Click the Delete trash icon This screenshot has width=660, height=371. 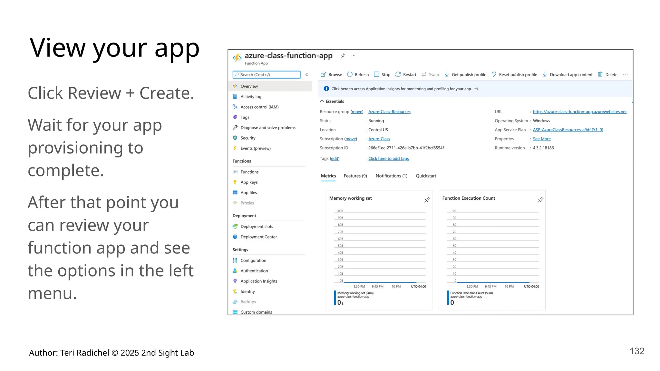pos(600,74)
